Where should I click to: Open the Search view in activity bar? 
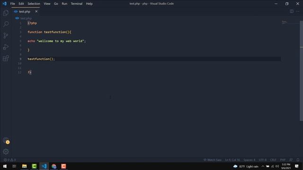6,24
